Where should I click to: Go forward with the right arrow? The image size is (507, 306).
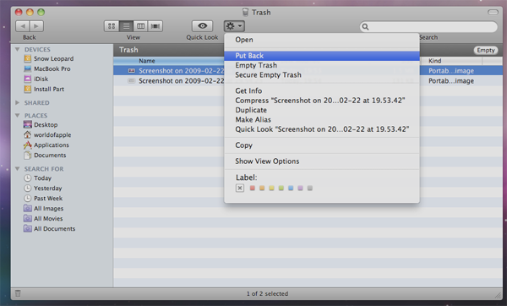(36, 26)
